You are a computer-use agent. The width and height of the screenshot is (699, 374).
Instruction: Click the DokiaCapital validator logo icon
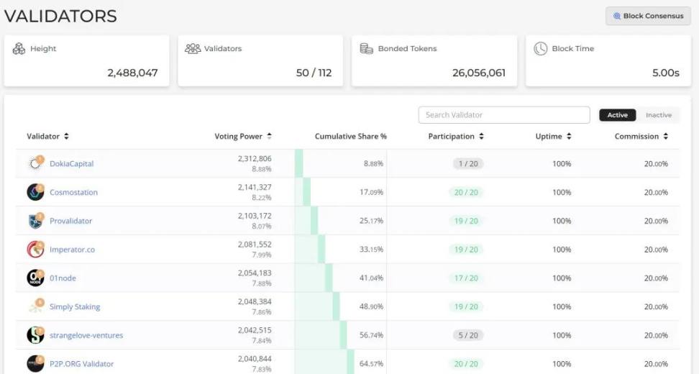click(35, 164)
